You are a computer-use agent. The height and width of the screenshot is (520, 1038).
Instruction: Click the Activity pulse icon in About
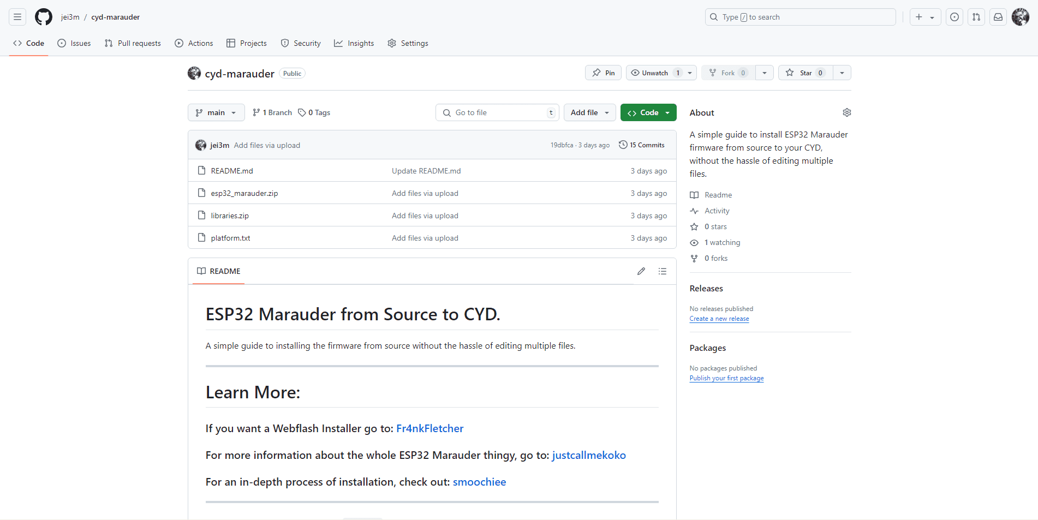tap(694, 211)
